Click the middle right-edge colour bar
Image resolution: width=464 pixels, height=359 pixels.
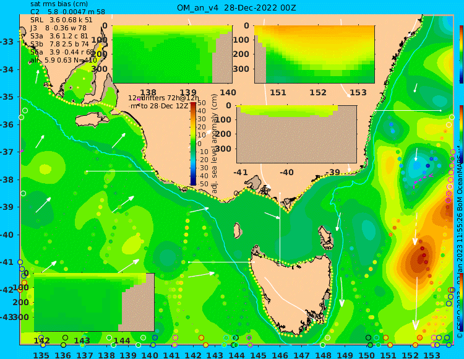pyautogui.click(x=462, y=134)
